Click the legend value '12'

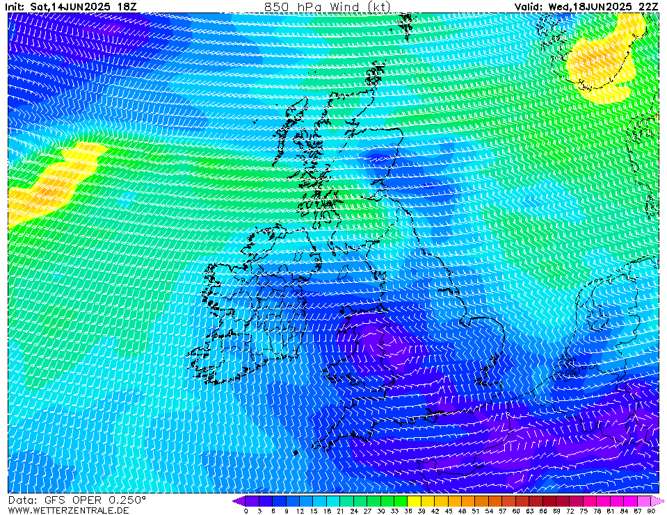[x=300, y=511]
